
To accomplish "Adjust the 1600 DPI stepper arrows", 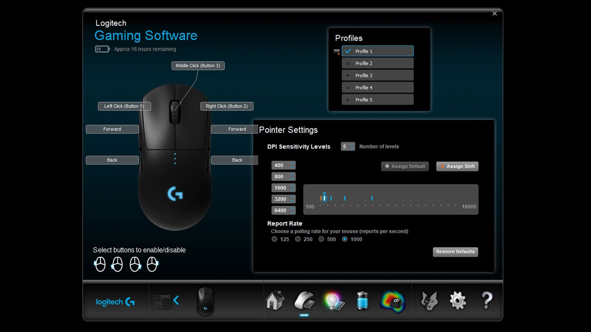I will [293, 188].
